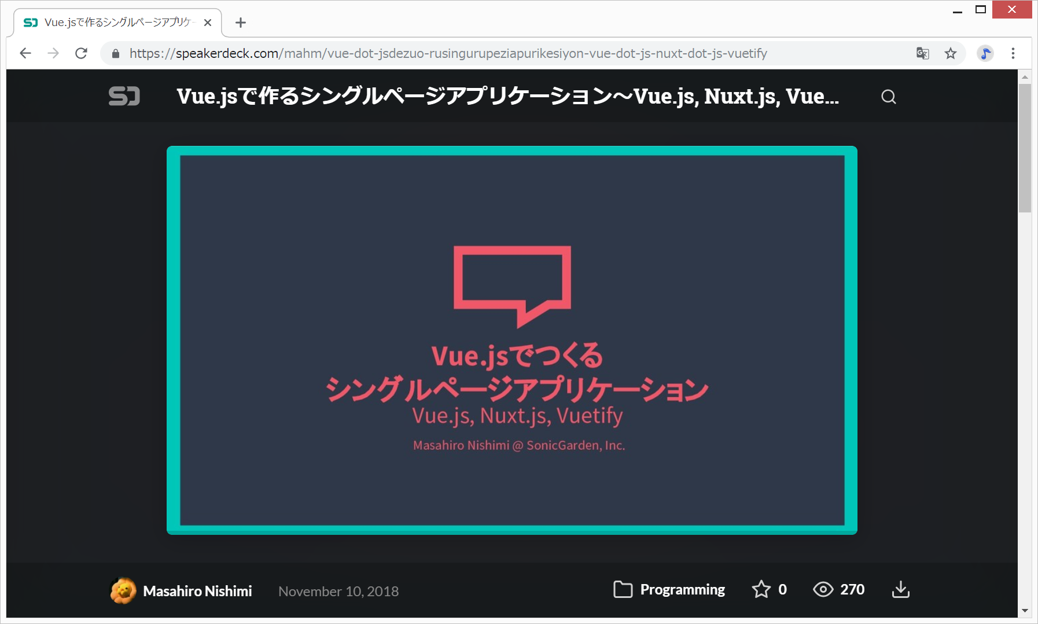
Task: Go back to the previous page
Action: (25, 53)
